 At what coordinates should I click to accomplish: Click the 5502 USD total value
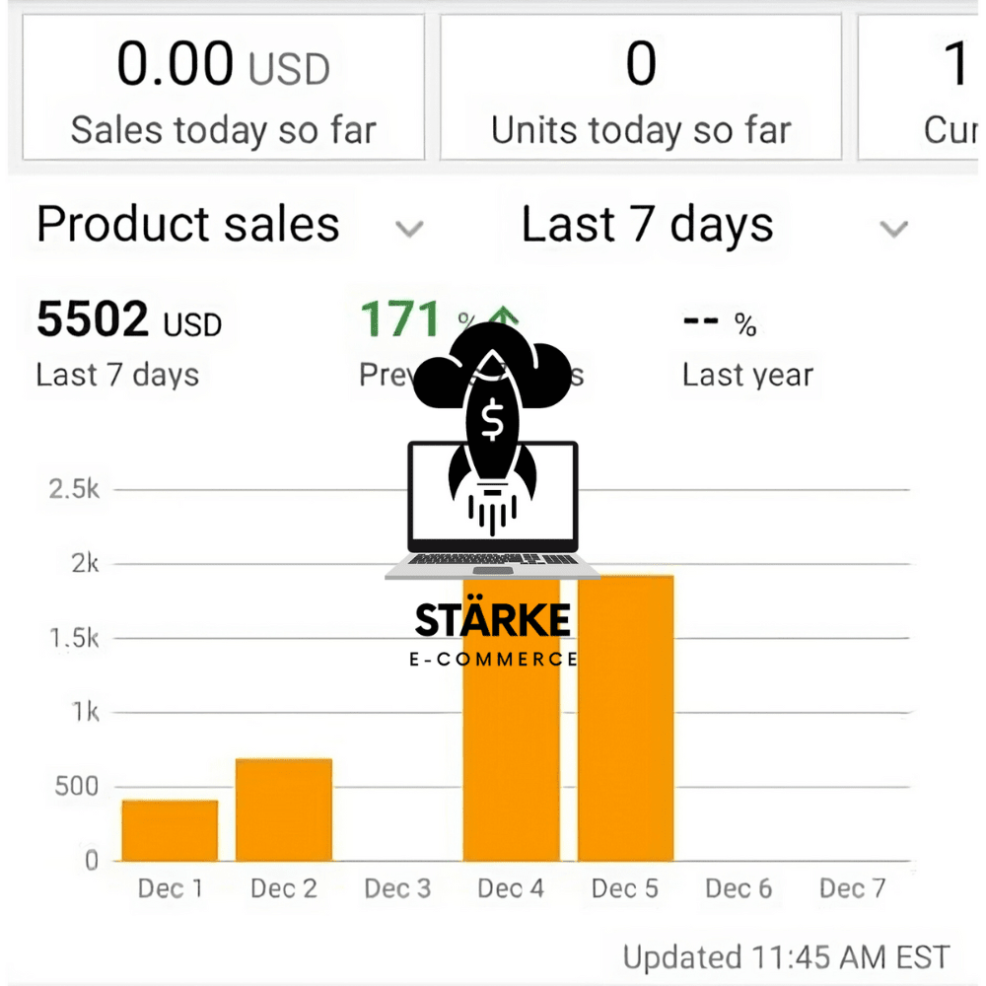pyautogui.click(x=129, y=318)
